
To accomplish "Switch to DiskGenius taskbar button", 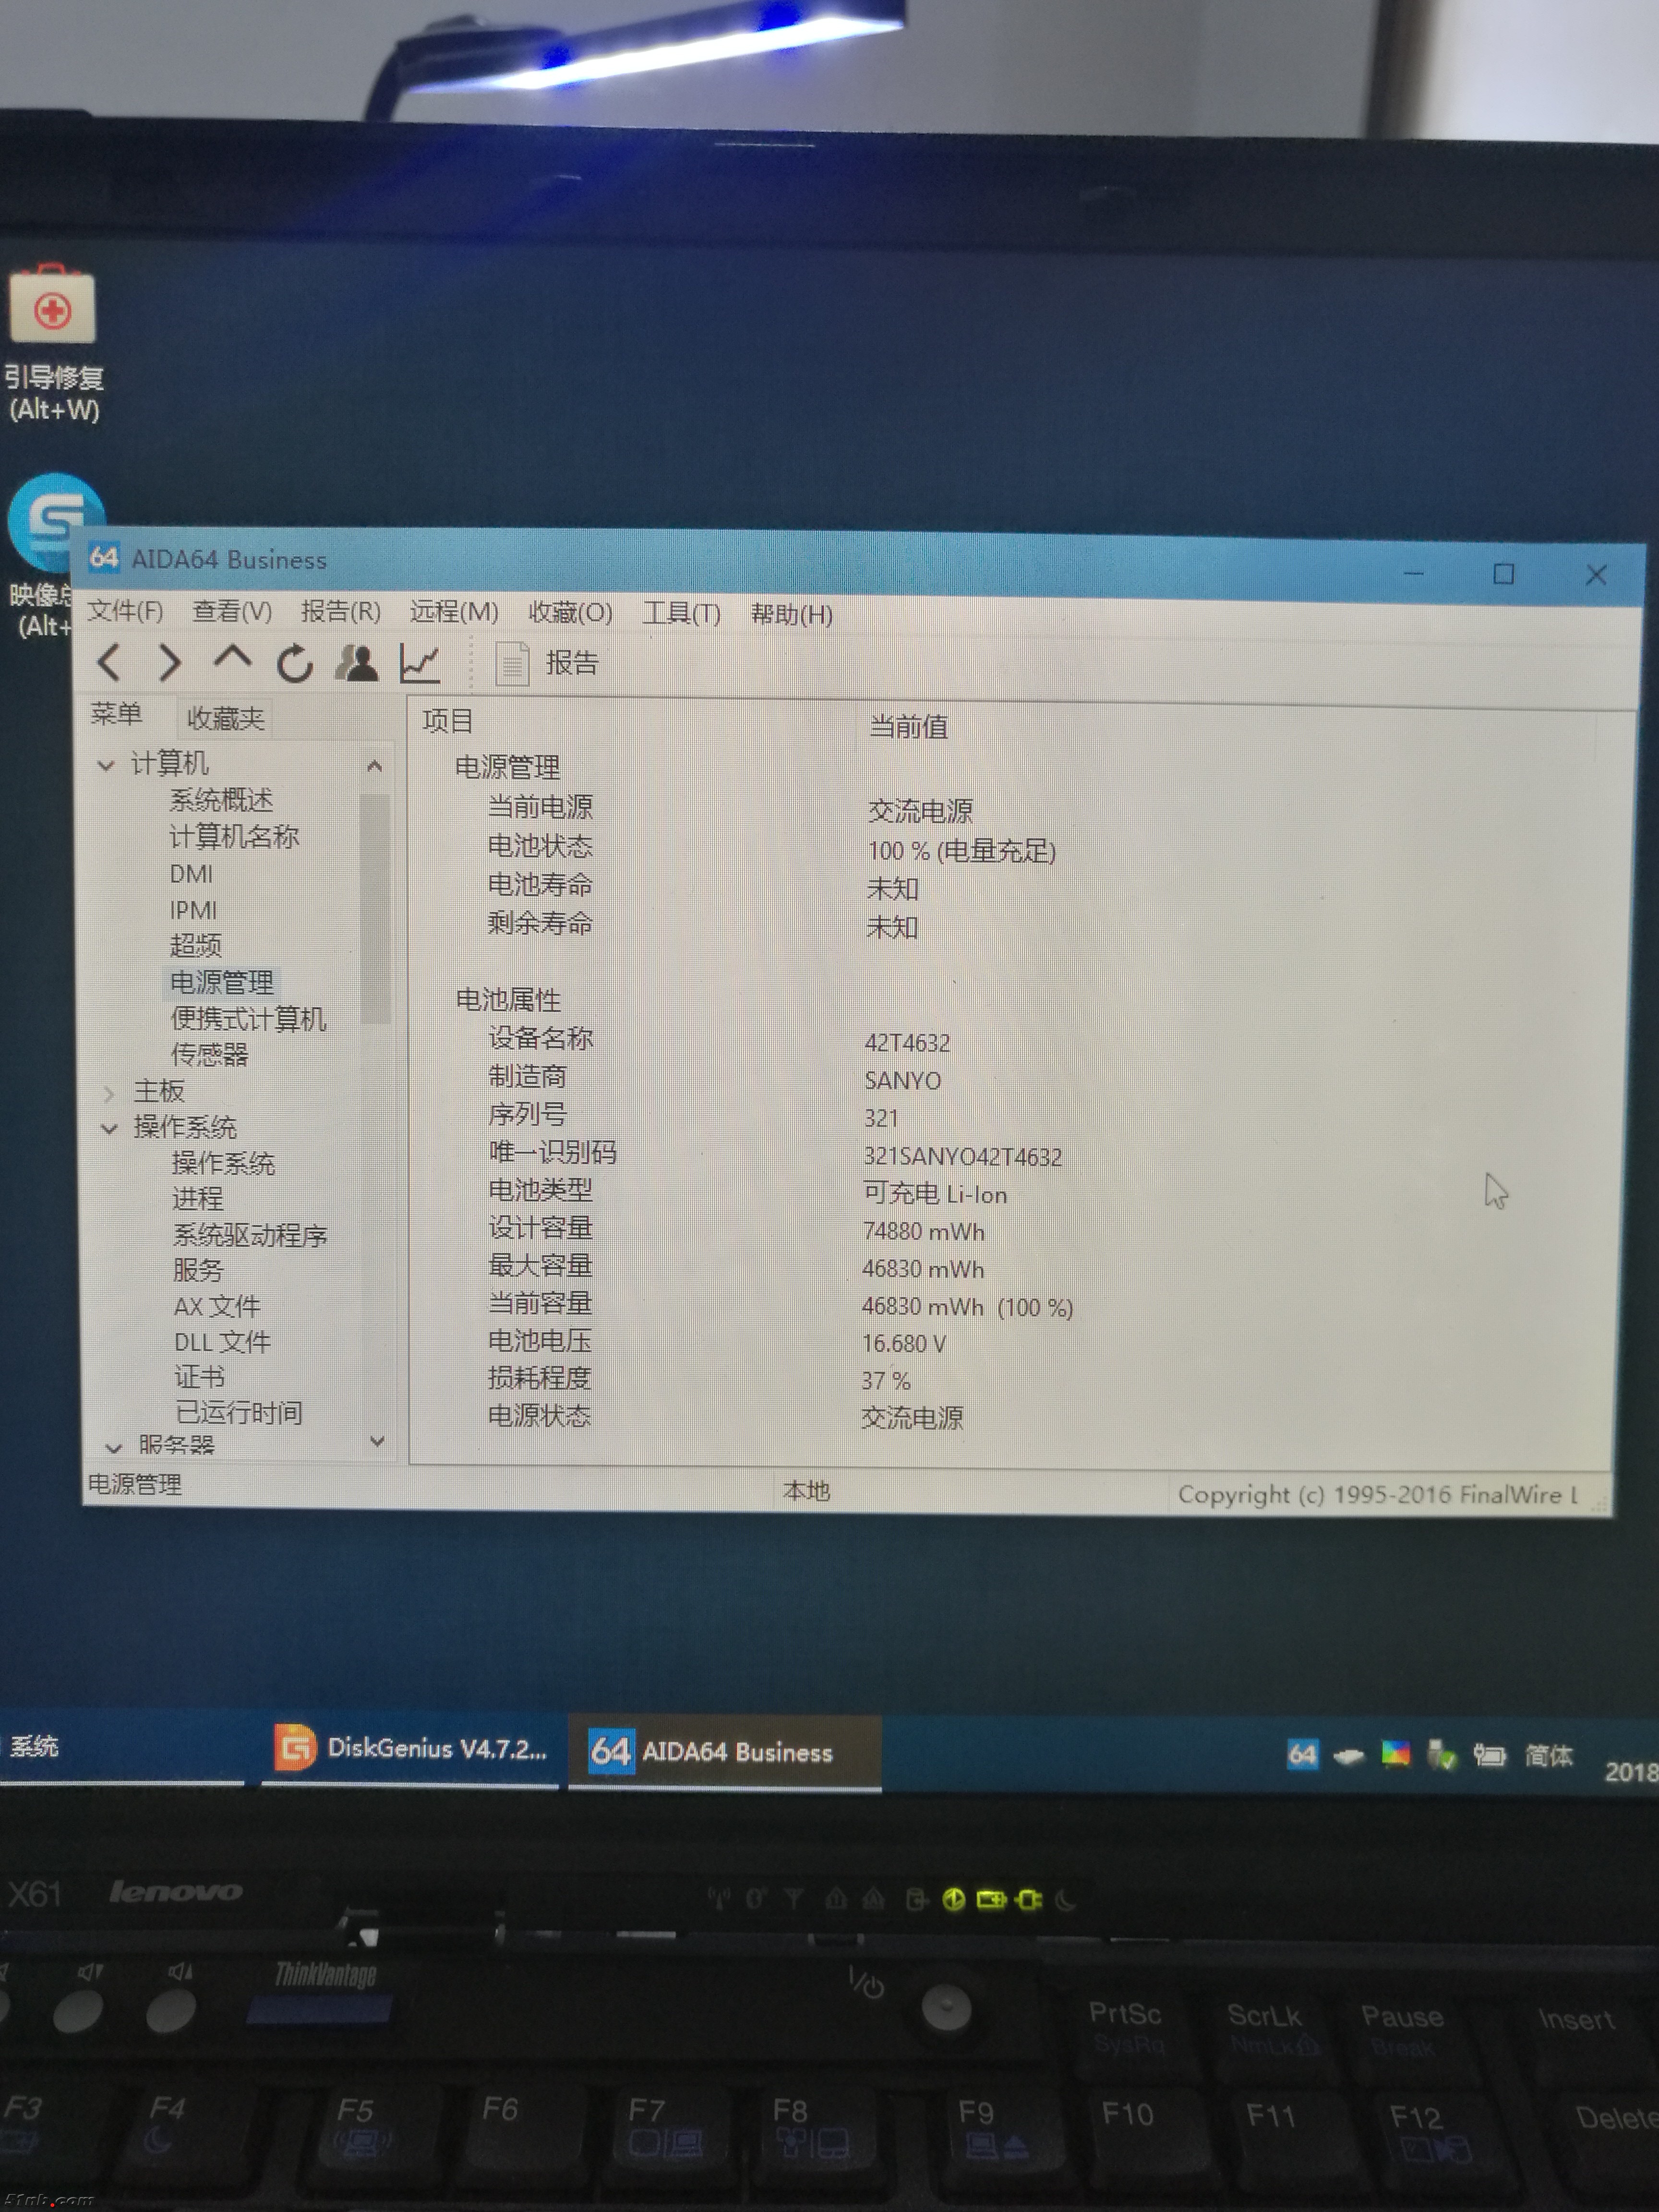I will (x=411, y=1748).
